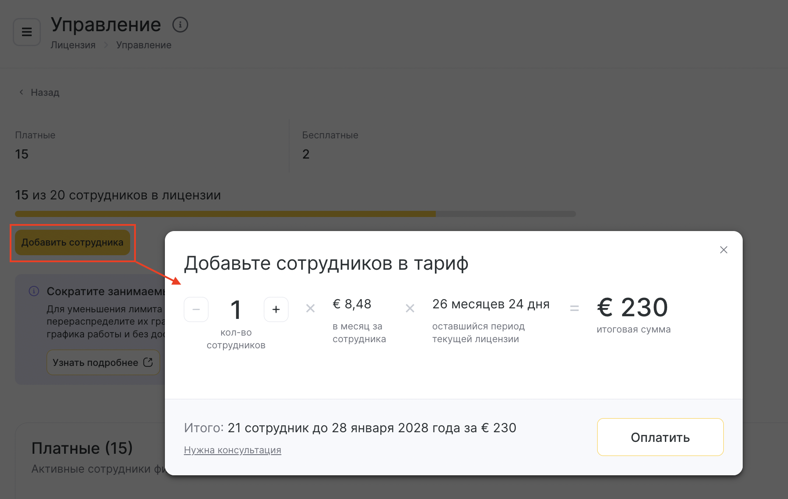Click the license usage progress bar

point(295,214)
